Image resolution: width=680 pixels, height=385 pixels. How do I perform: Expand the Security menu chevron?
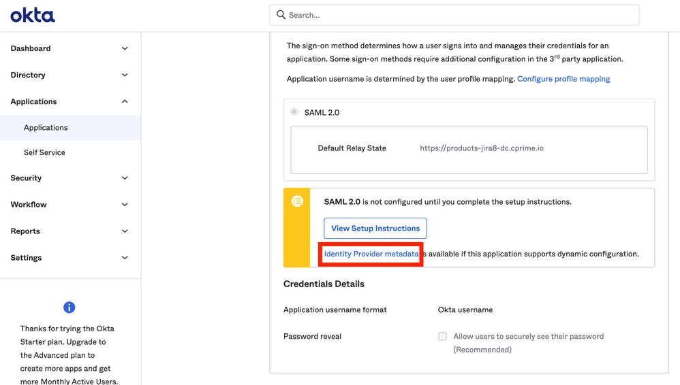(x=125, y=178)
